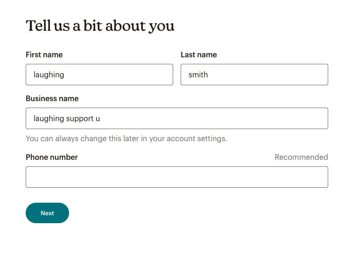Viewport: 352px width, 260px height.
Task: Focus the First name input field
Action: [99, 75]
